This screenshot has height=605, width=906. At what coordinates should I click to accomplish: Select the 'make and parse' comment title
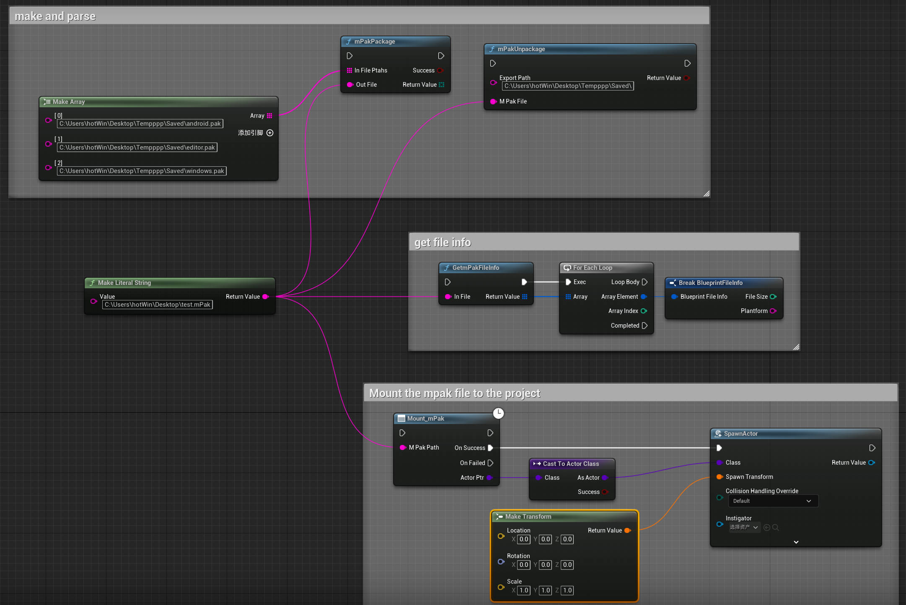pyautogui.click(x=55, y=16)
